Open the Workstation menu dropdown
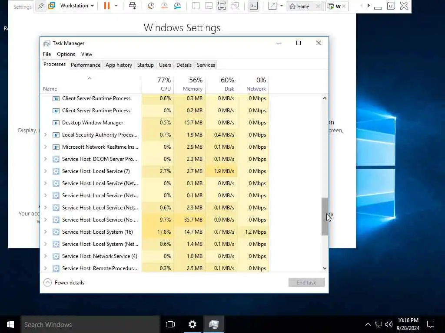This screenshot has width=445, height=333. (x=77, y=6)
